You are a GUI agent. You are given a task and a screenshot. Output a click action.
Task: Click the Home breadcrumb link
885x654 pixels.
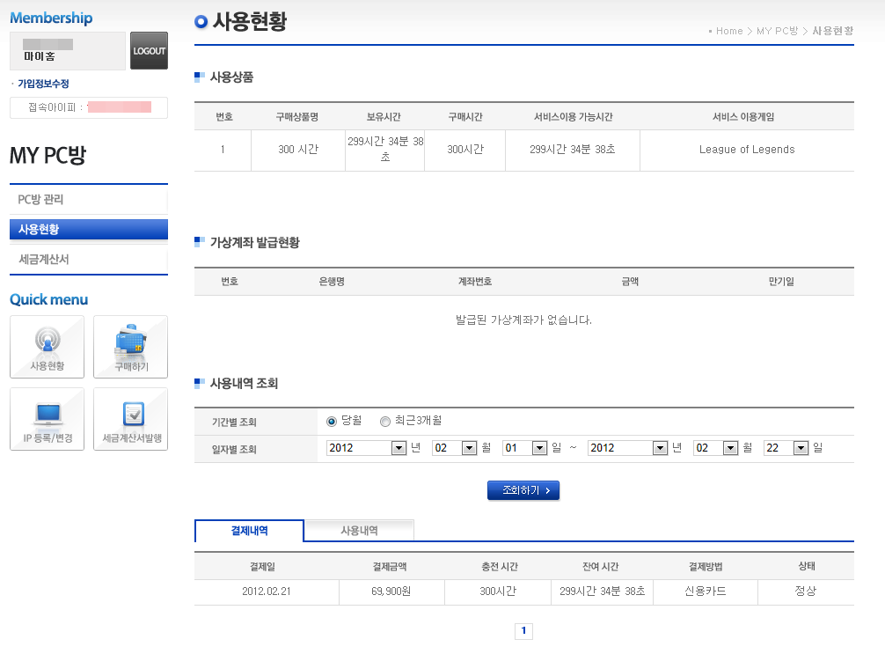click(729, 31)
